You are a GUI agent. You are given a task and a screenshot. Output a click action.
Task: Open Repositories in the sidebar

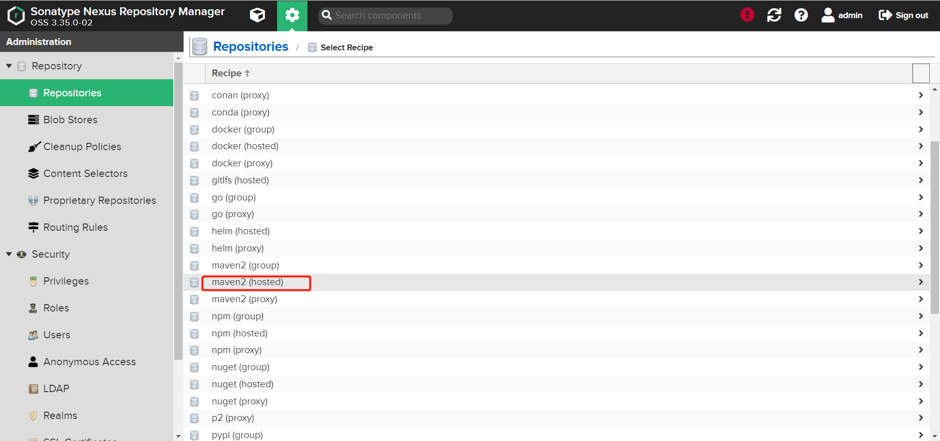(x=87, y=93)
